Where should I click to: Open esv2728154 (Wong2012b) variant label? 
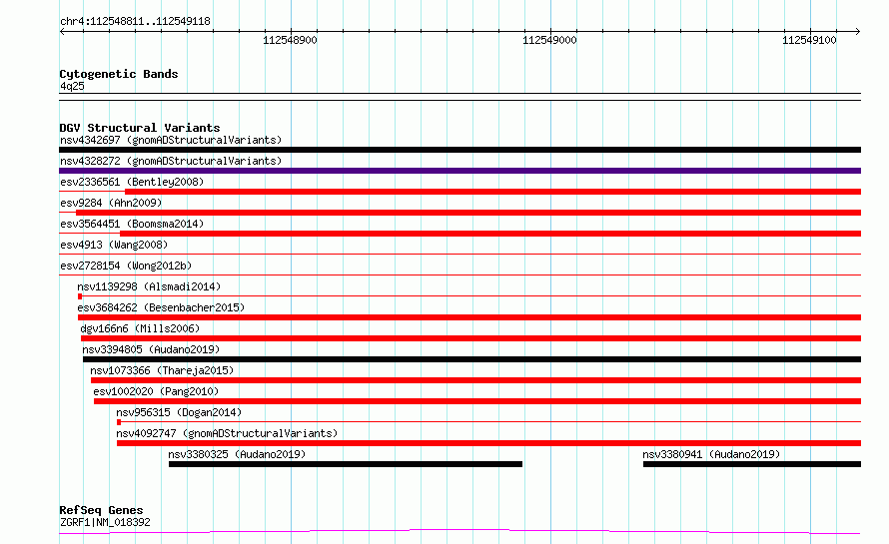click(126, 266)
